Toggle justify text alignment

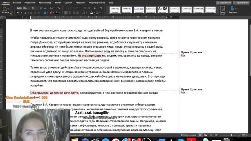click(78, 13)
